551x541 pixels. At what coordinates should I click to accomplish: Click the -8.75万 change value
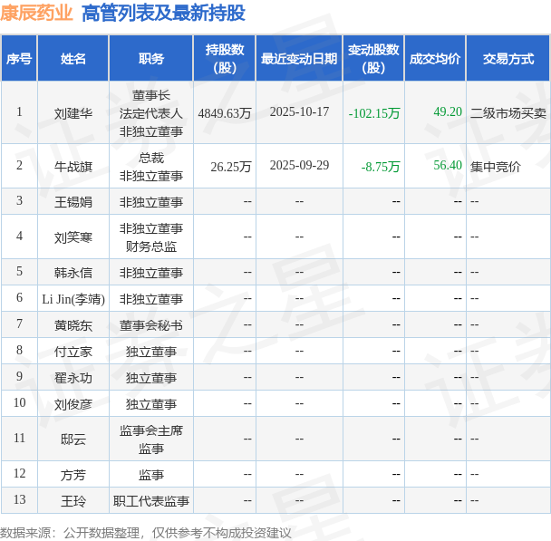pyautogui.click(x=381, y=167)
